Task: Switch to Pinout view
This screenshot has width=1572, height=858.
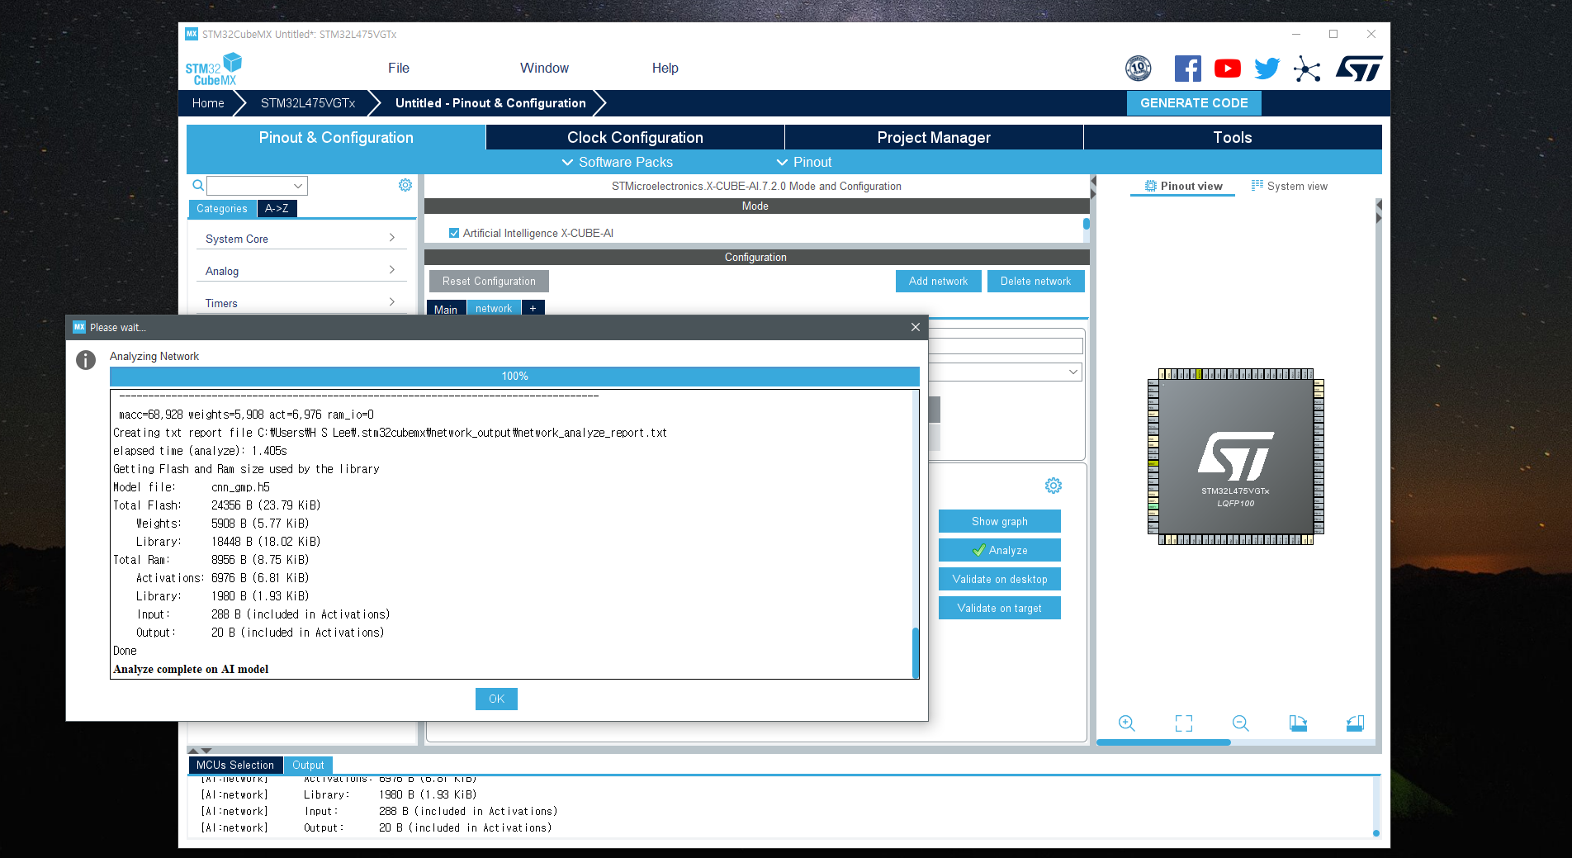Action: (1183, 186)
